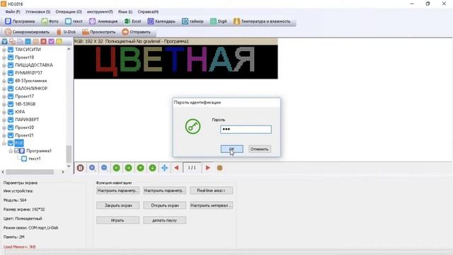Add a Фото area

coord(50,21)
